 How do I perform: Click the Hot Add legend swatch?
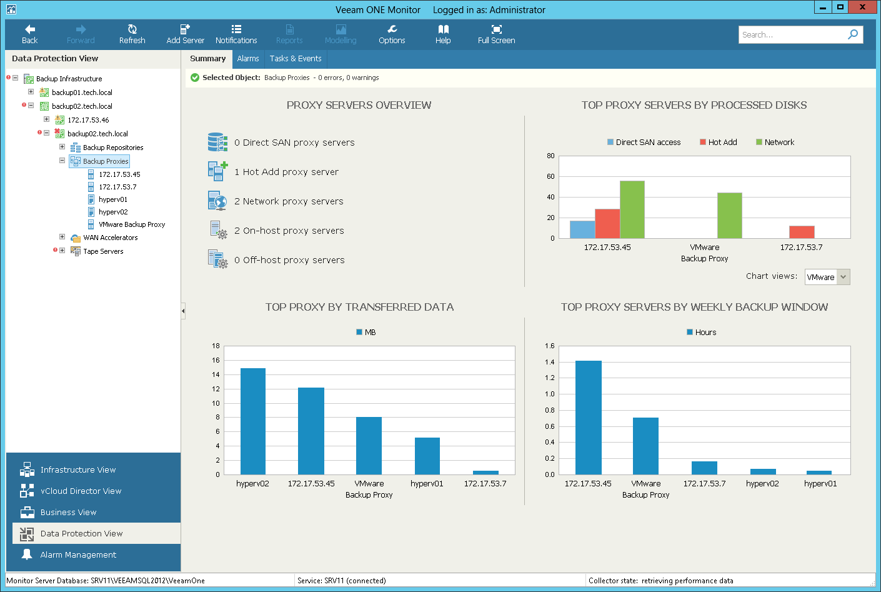point(703,143)
